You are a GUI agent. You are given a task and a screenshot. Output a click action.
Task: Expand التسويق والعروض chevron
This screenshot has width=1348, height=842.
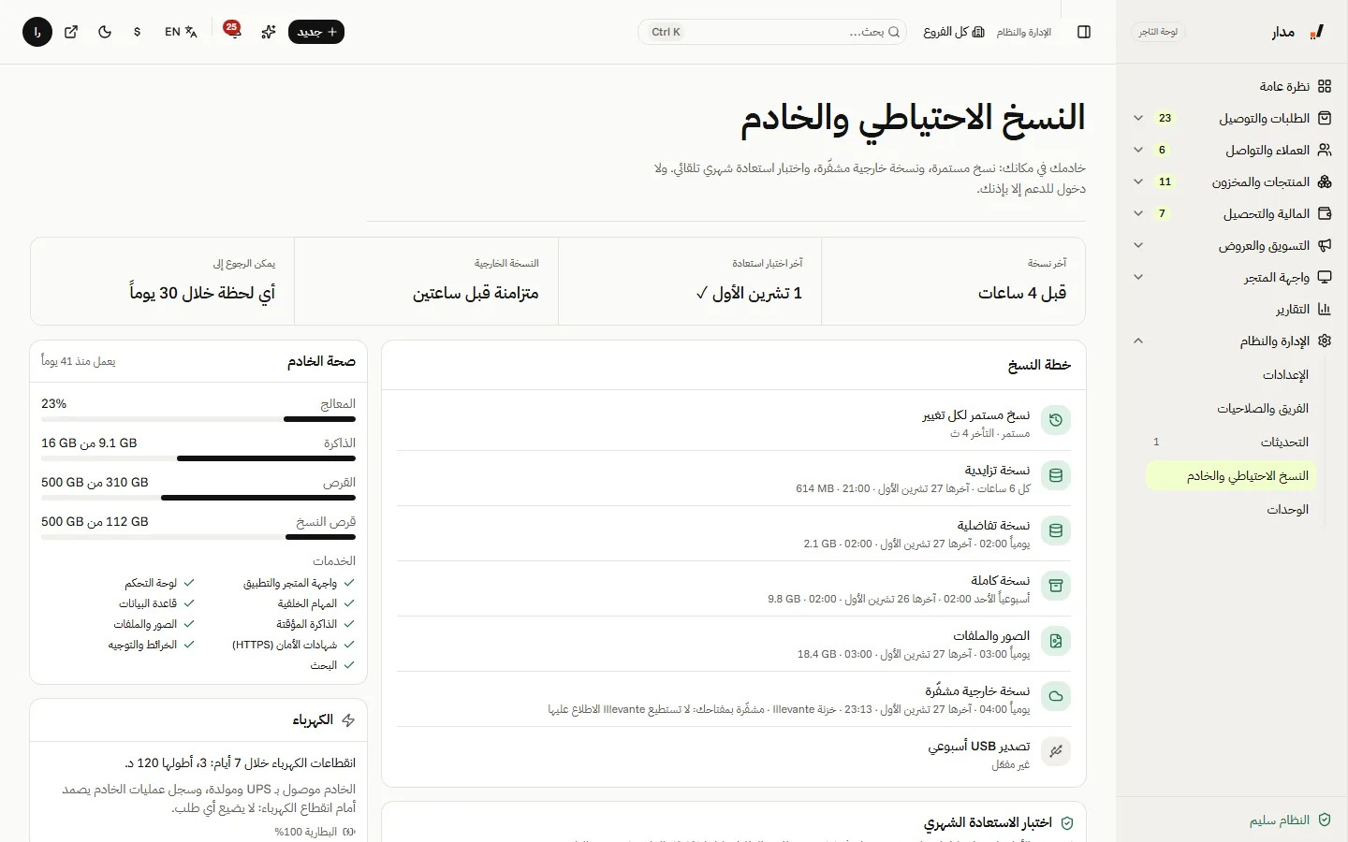[1138, 245]
